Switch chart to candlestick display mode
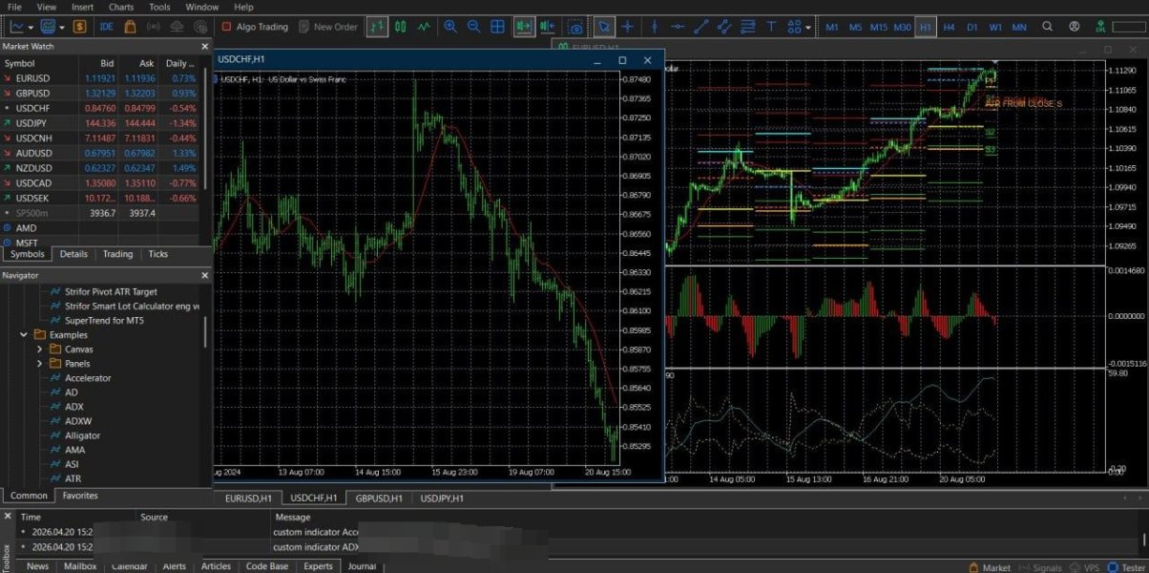 [x=401, y=27]
